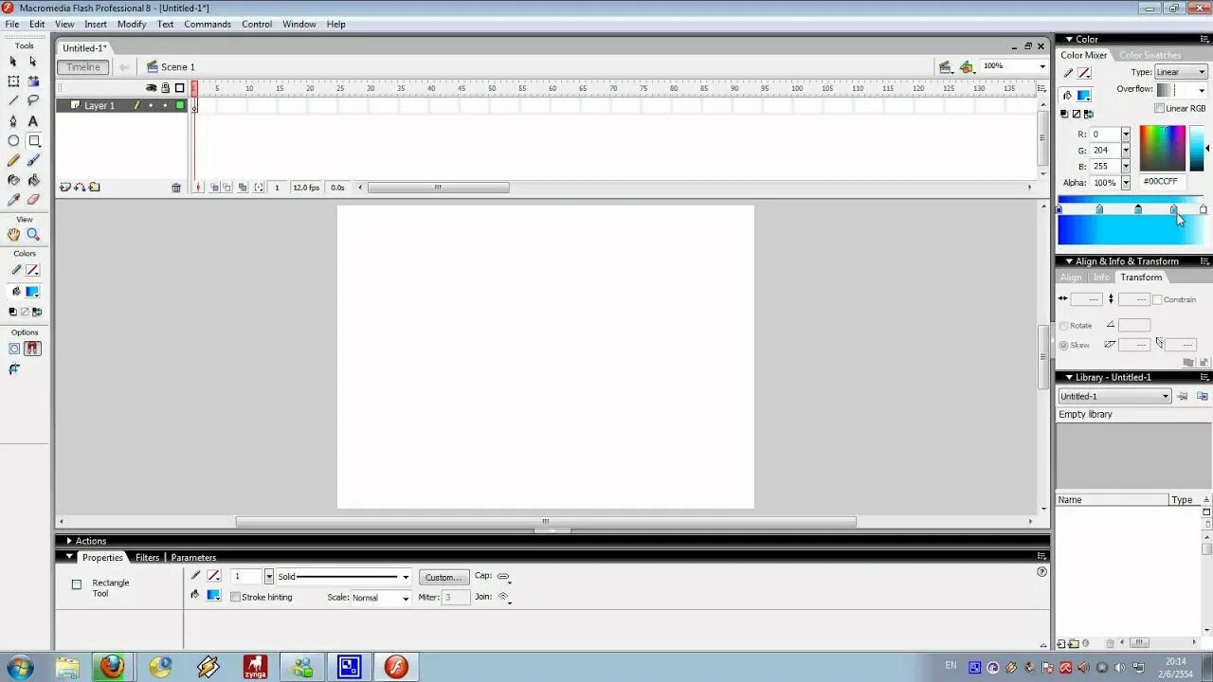Screen dimensions: 1213x682
Task: Collapse the Color panel
Action: (1069, 39)
